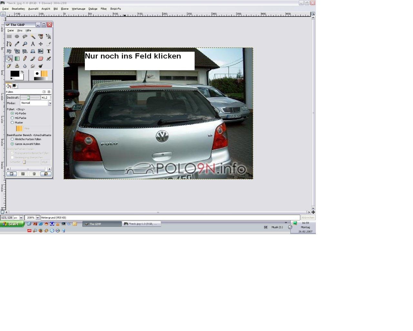Select the Crop knife tool
The height and width of the screenshot is (331, 413).
point(48,44)
